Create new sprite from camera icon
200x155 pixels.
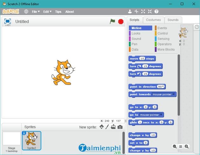pyautogui.click(x=120, y=127)
